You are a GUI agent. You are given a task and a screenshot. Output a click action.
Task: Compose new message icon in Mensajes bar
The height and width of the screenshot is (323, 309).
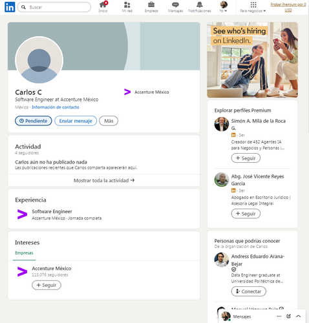pyautogui.click(x=288, y=317)
